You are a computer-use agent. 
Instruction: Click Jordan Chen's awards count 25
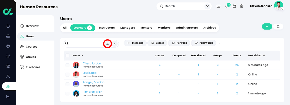click(237, 65)
